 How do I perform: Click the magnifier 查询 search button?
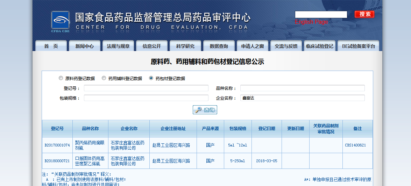point(205,110)
